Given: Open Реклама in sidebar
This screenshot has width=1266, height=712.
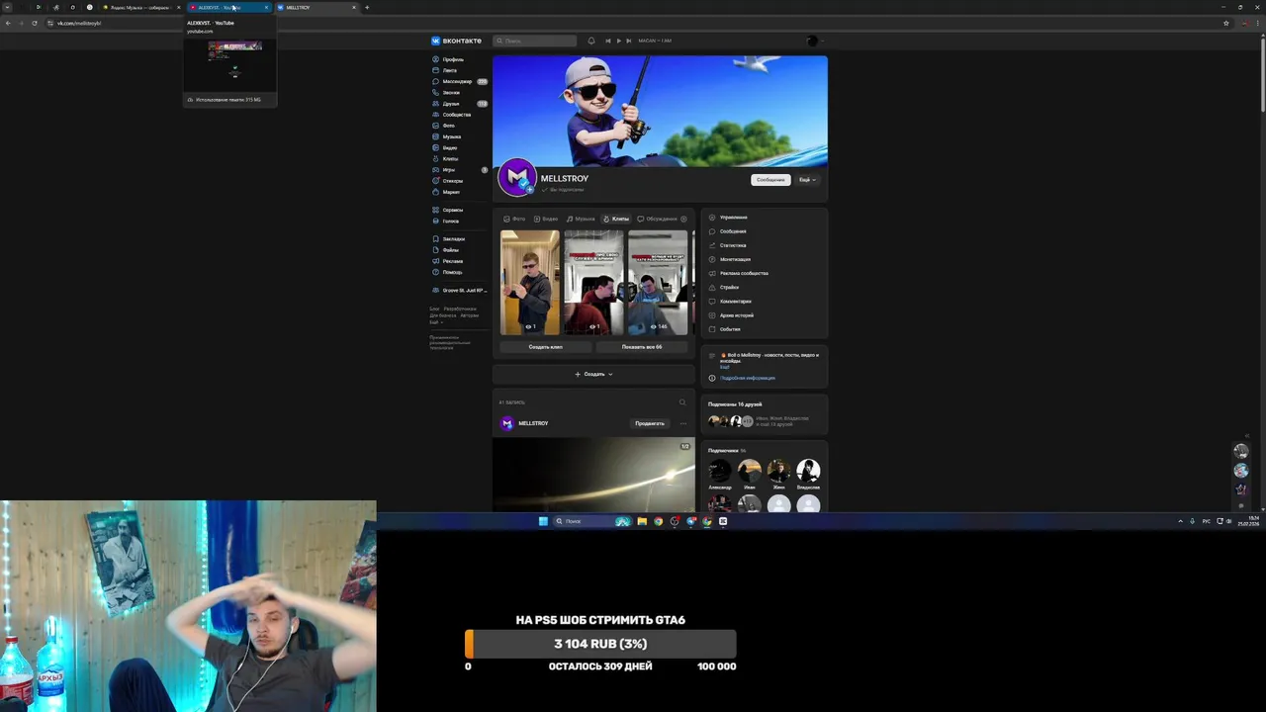Looking at the screenshot, I should (x=448, y=261).
